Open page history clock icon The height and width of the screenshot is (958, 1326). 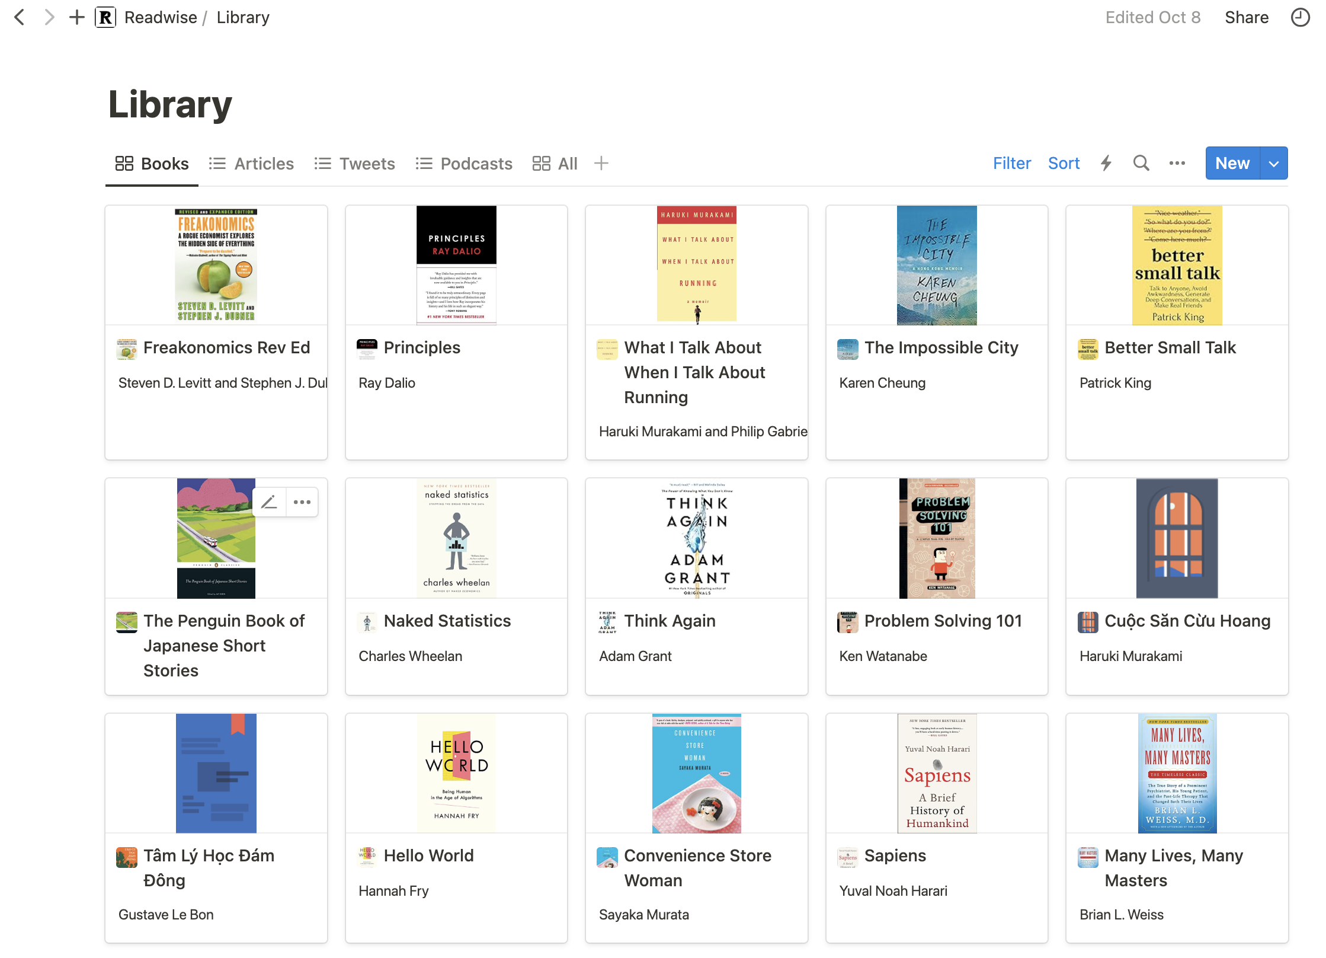(1300, 17)
